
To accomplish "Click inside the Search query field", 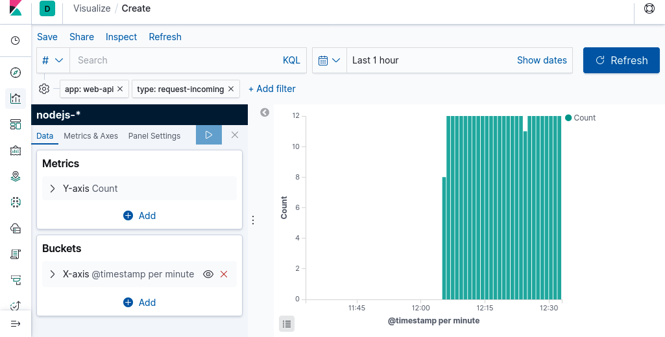I will point(175,60).
